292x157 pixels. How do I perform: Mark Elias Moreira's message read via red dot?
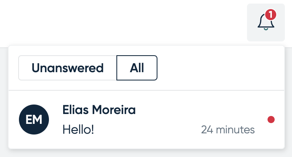pyautogui.click(x=271, y=120)
